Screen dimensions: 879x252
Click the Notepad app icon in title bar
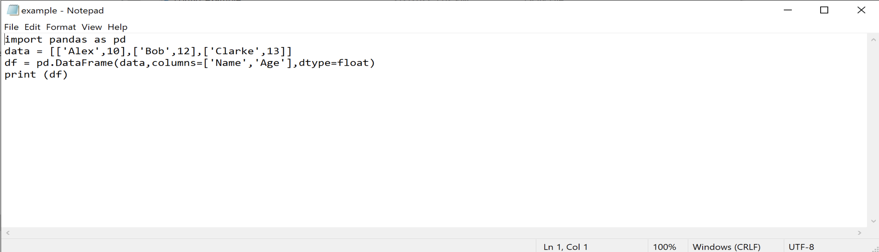tap(13, 10)
